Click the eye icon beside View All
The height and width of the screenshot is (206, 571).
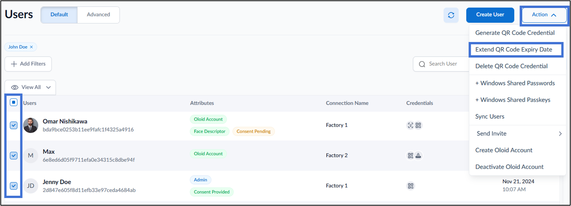tap(15, 87)
